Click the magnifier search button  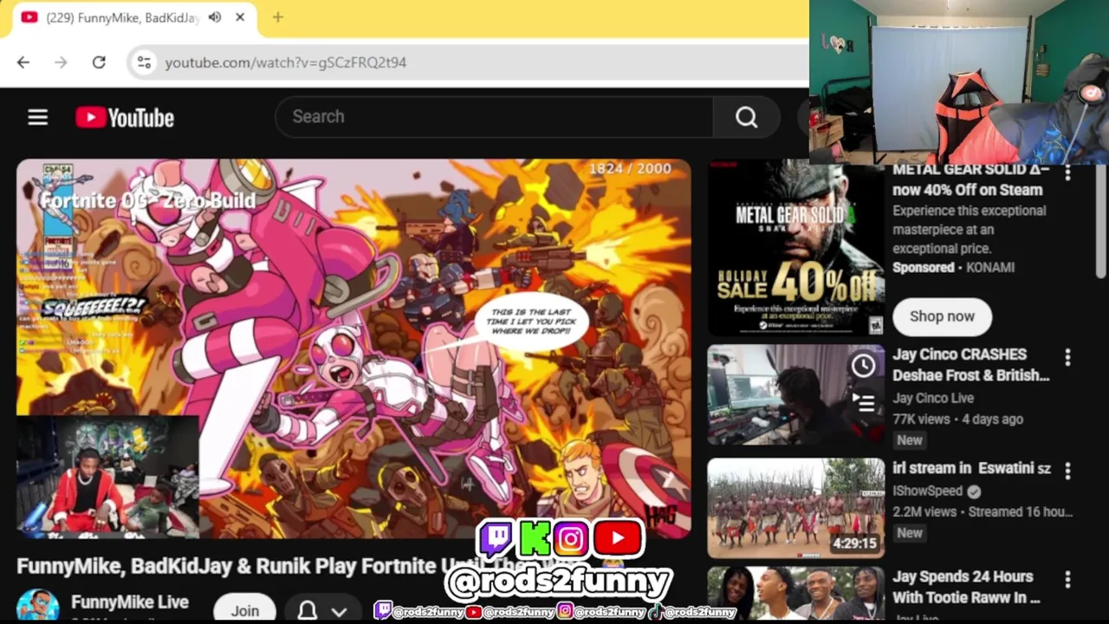click(x=746, y=117)
